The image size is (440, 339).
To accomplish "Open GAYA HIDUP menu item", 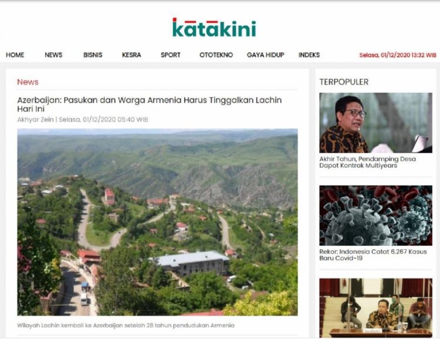I will (x=265, y=55).
